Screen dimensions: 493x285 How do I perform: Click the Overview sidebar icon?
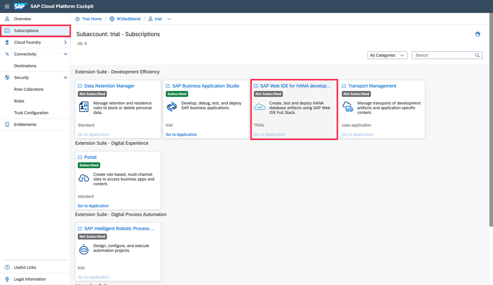point(7,19)
